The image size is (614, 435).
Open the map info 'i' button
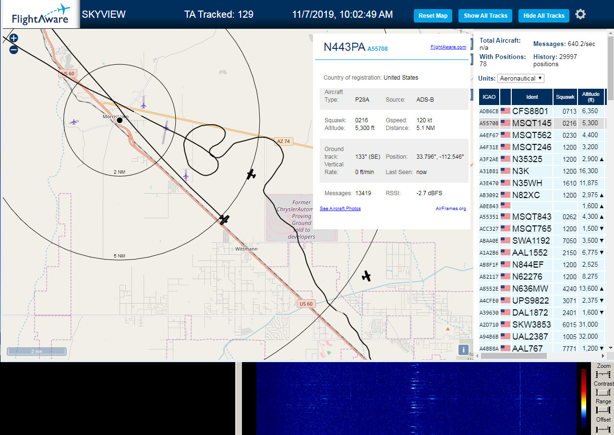point(463,350)
